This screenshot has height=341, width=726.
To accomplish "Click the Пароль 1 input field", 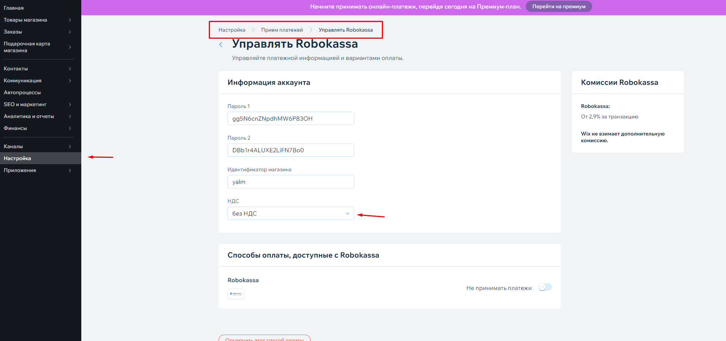I will click(x=291, y=118).
